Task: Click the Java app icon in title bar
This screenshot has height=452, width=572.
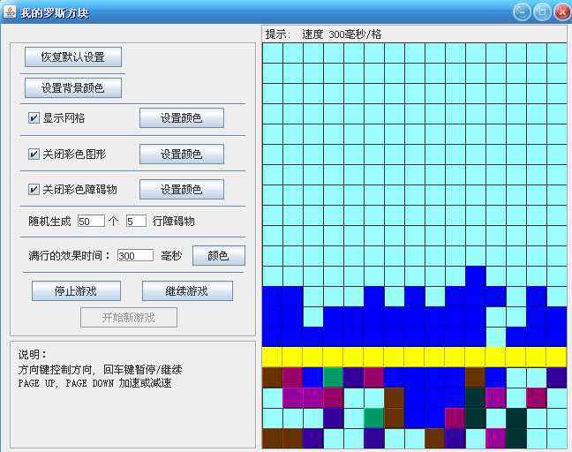Action: (10, 11)
